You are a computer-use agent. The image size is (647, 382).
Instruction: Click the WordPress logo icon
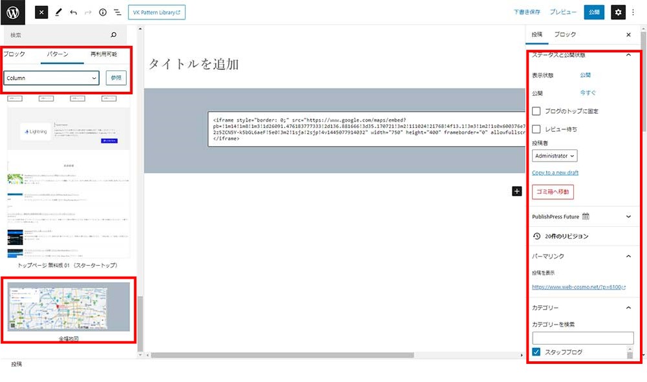[x=13, y=12]
